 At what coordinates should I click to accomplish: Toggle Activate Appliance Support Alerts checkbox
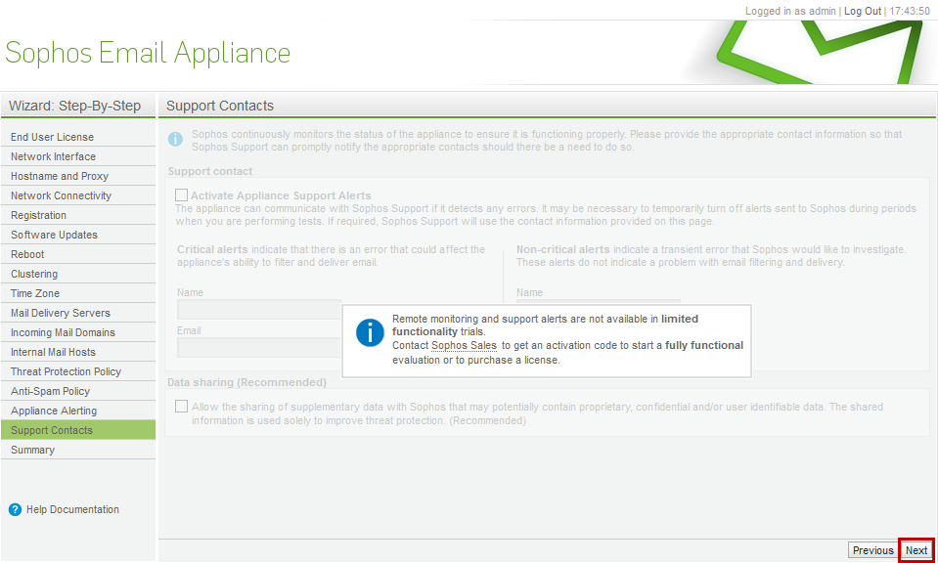coord(181,195)
